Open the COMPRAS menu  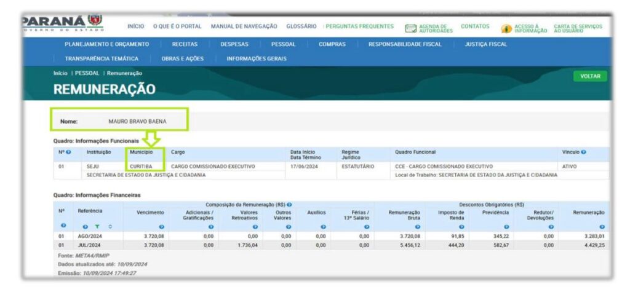332,44
